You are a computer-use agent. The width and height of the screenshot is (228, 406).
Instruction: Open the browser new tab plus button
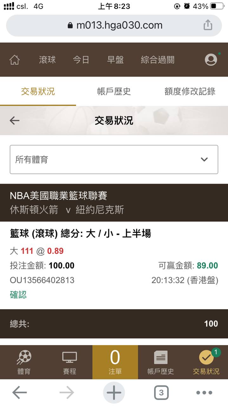114,393
